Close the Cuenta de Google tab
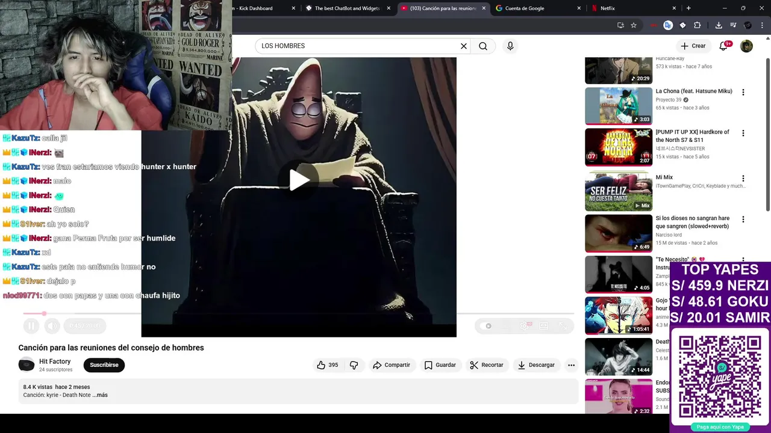Screen dimensions: 771x433 point(579,8)
